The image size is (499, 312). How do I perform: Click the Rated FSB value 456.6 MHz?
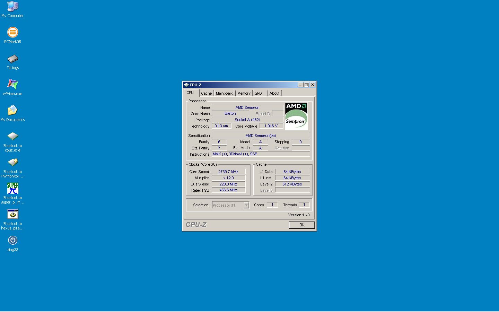click(228, 190)
